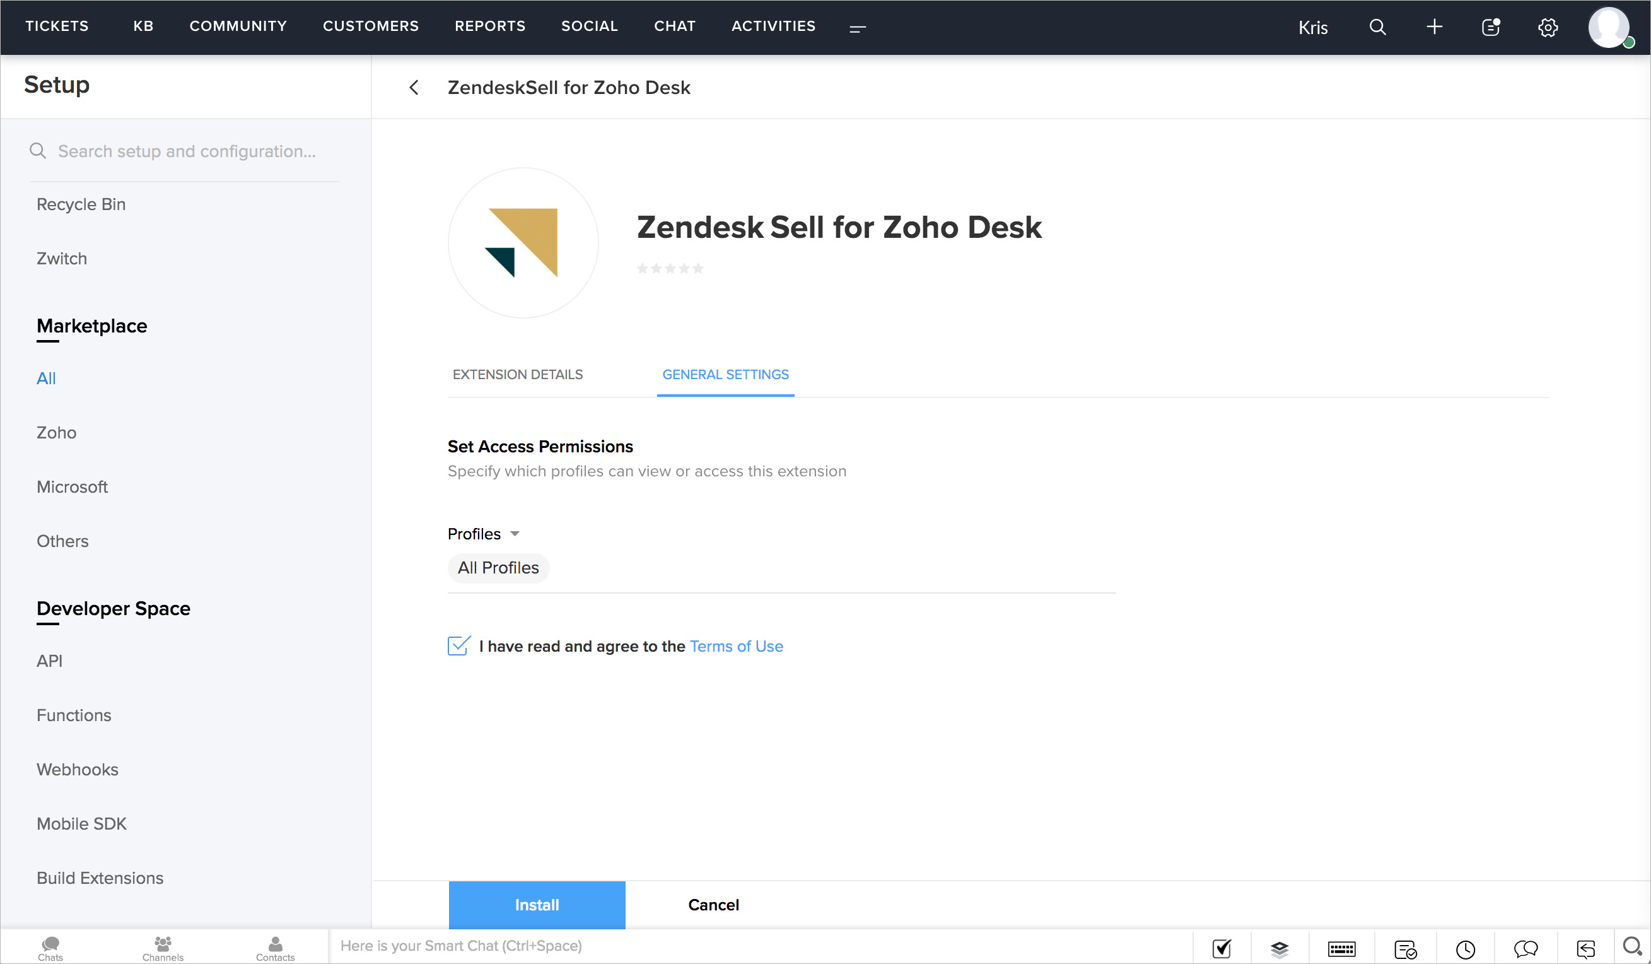Viewport: 1651px width, 964px height.
Task: Click the stacked layers icon in bottom bar
Action: point(1279,948)
